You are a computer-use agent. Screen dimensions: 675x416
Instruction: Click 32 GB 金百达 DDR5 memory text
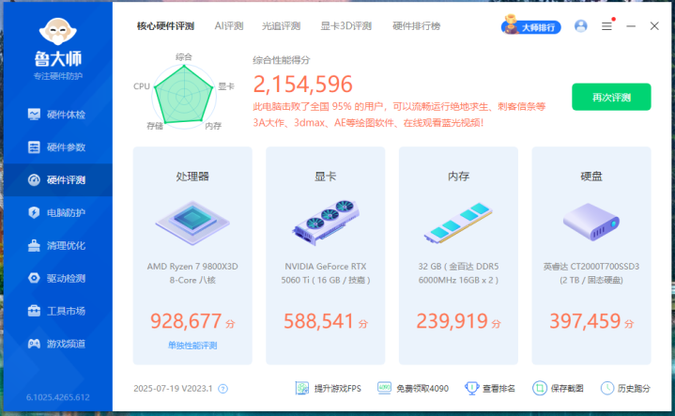458,273
